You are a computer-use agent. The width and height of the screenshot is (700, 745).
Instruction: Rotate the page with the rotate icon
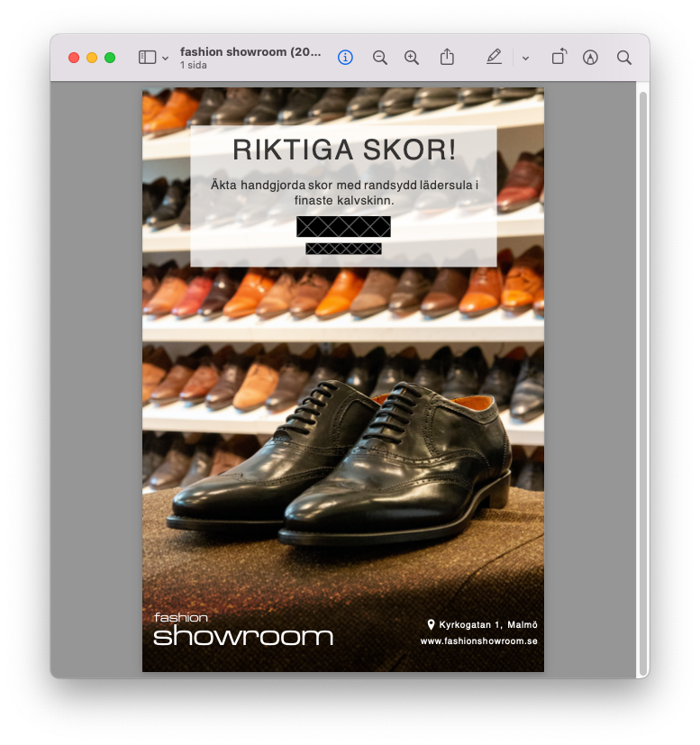pyautogui.click(x=559, y=58)
